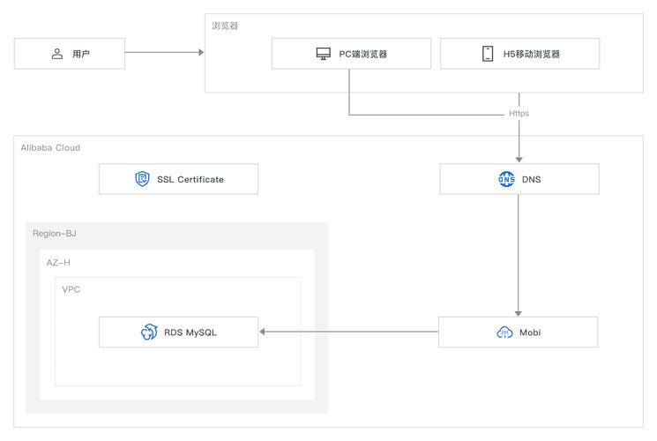
Task: Select the PC端浏览器 text label
Action: point(362,54)
